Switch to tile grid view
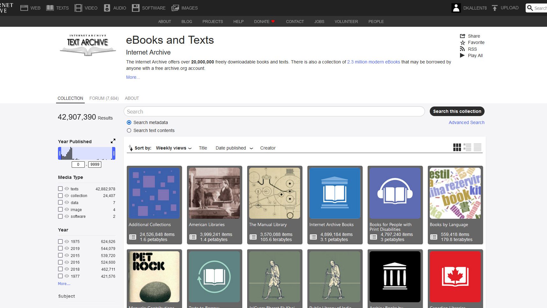Screen dimensions: 547x308 click(457, 147)
